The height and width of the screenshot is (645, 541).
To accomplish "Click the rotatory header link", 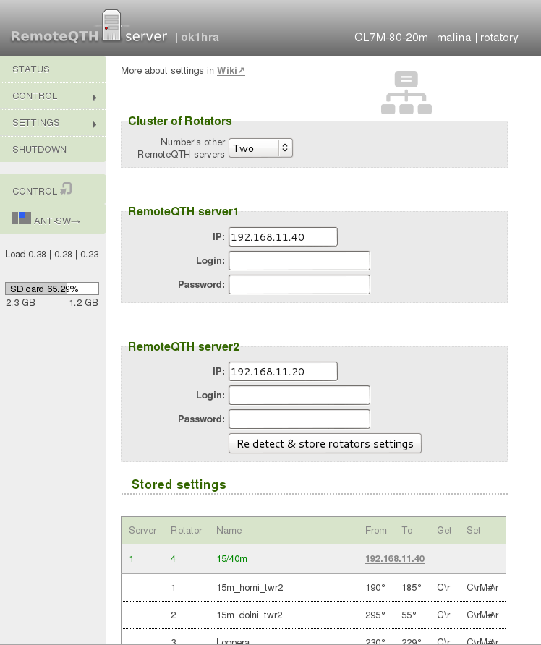I will [x=499, y=38].
